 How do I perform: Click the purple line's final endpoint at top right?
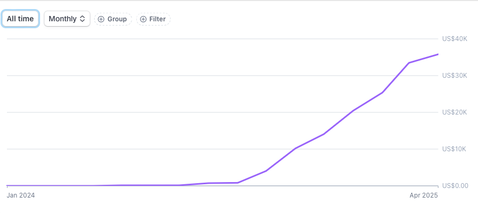438,54
